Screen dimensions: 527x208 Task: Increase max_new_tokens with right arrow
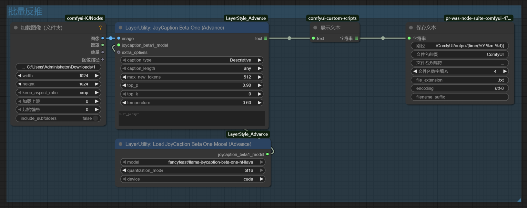259,77
